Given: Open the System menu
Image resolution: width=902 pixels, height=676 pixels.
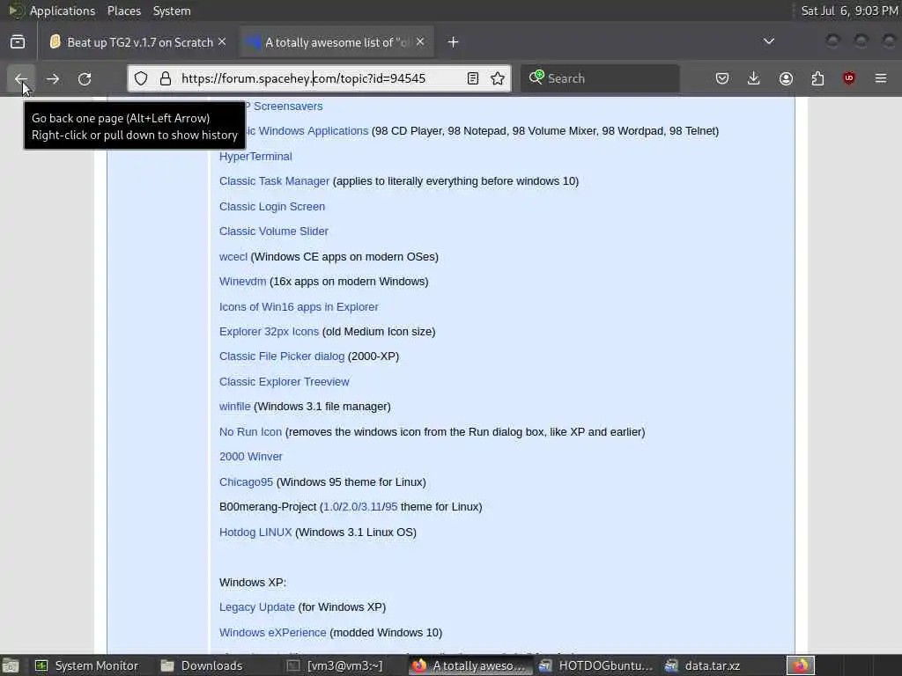Looking at the screenshot, I should tap(172, 11).
